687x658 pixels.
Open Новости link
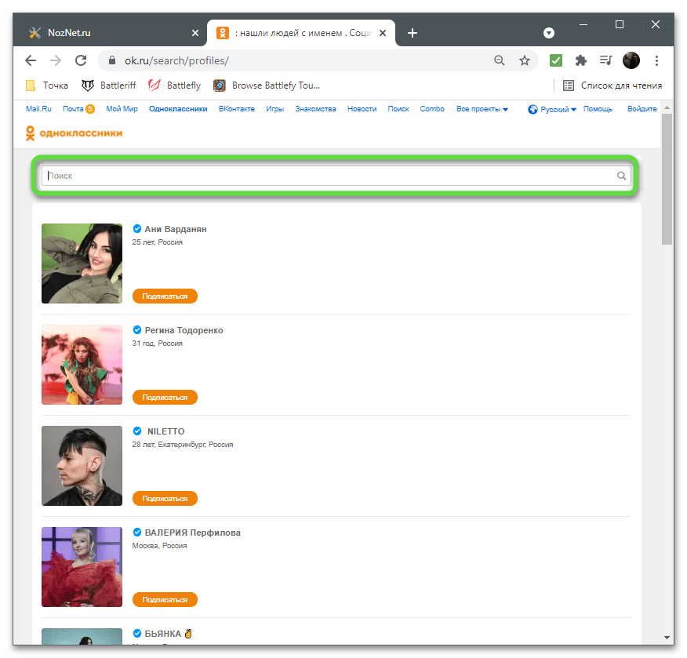coord(362,109)
